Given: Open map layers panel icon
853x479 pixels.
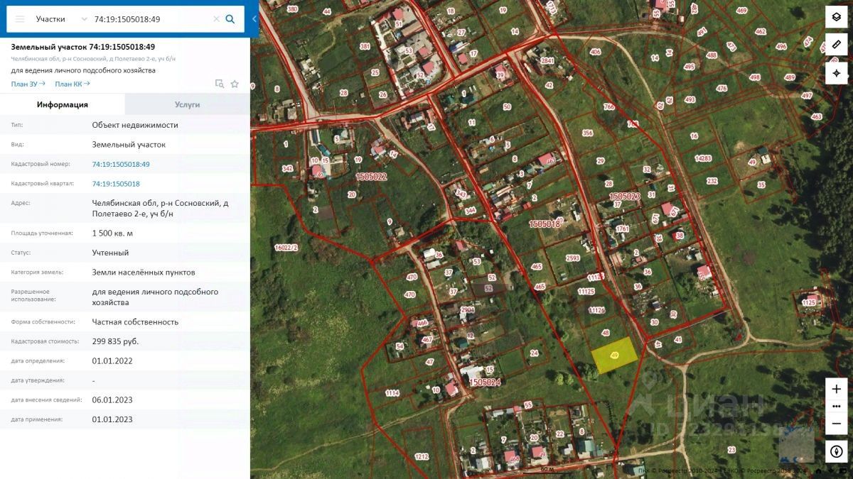Looking at the screenshot, I should tap(837, 17).
